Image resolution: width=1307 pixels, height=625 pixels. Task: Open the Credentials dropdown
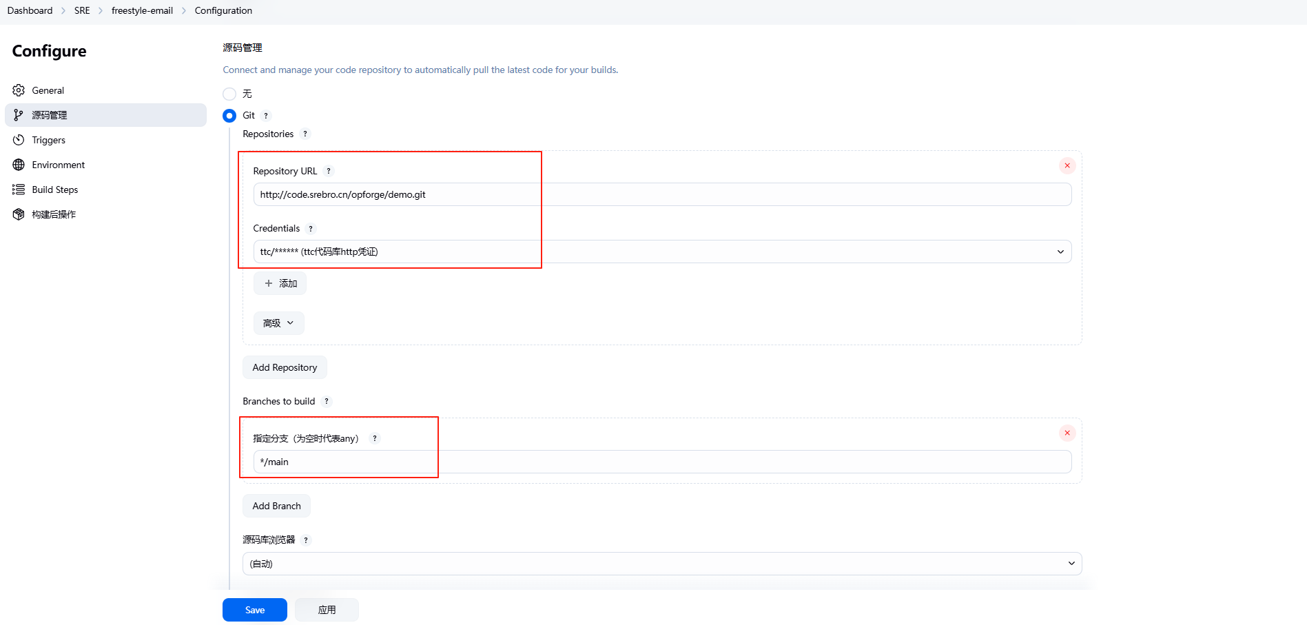661,252
